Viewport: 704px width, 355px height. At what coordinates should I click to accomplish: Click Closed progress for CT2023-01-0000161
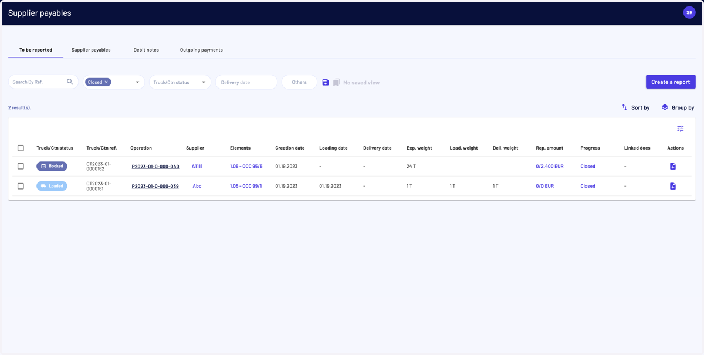point(588,186)
